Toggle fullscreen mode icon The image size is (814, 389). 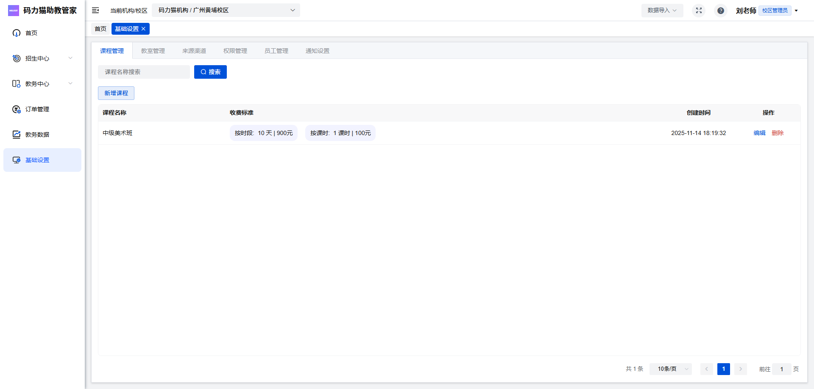[699, 10]
